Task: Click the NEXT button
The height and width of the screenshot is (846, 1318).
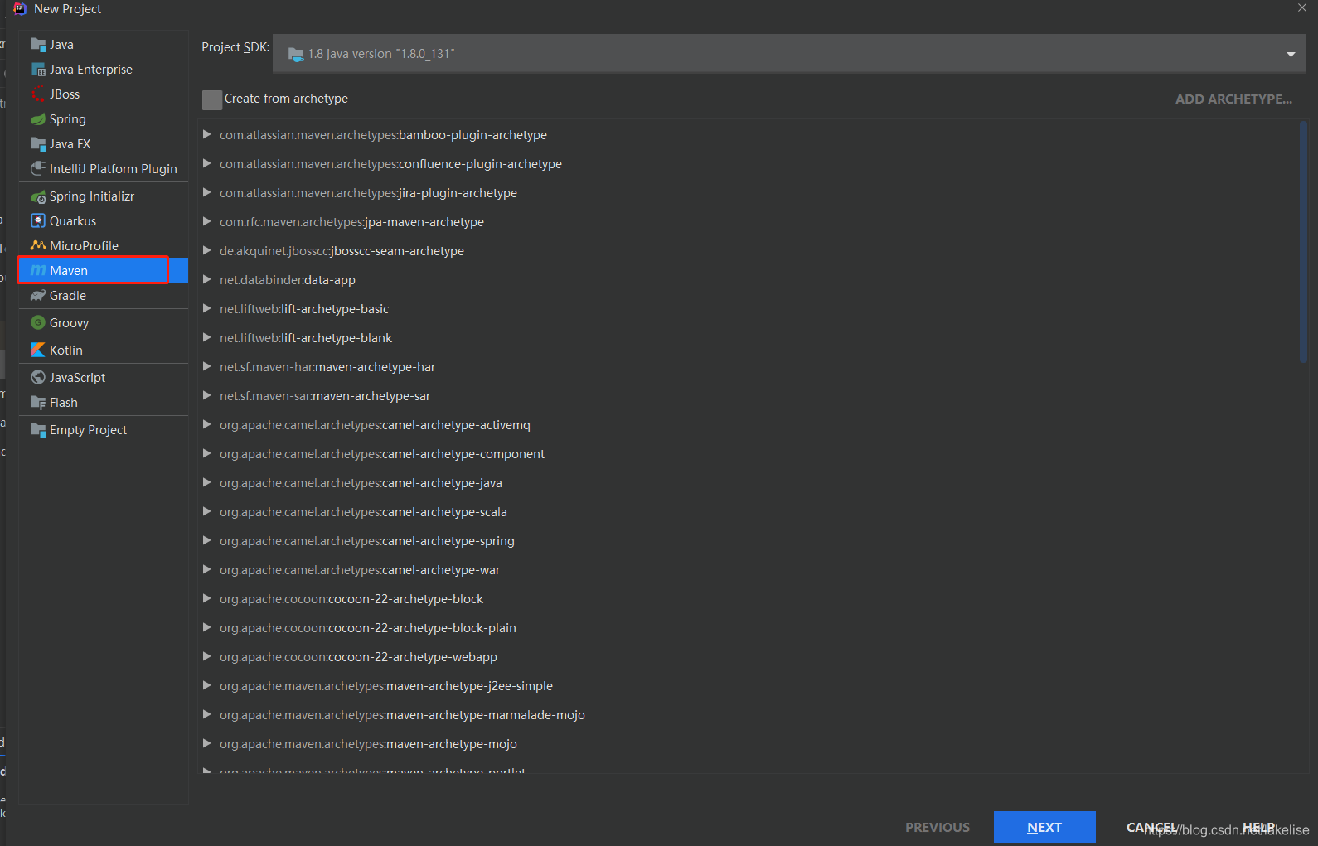Action: coord(1044,827)
